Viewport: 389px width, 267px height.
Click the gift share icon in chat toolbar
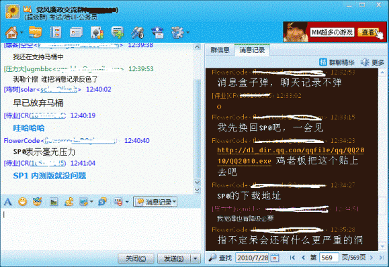coord(102,202)
